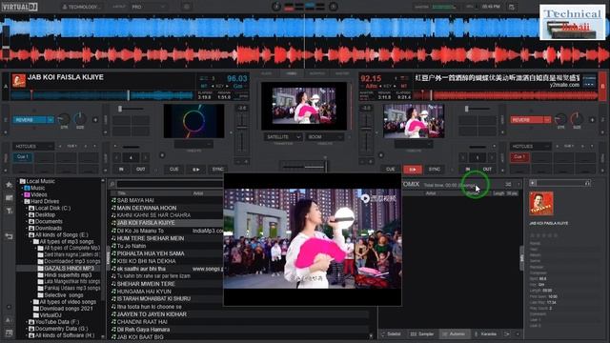The height and width of the screenshot is (343, 610).
Task: Open the settings gear in top bar
Action: click(x=187, y=7)
